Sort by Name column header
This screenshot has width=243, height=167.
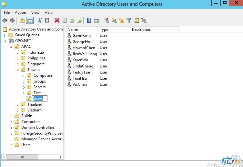pyautogui.click(x=82, y=30)
